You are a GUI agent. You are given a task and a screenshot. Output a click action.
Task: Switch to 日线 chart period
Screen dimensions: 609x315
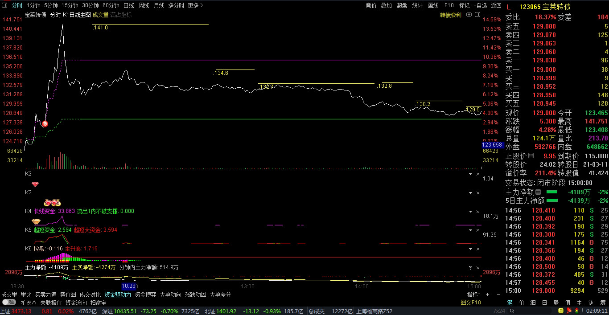coord(128,5)
